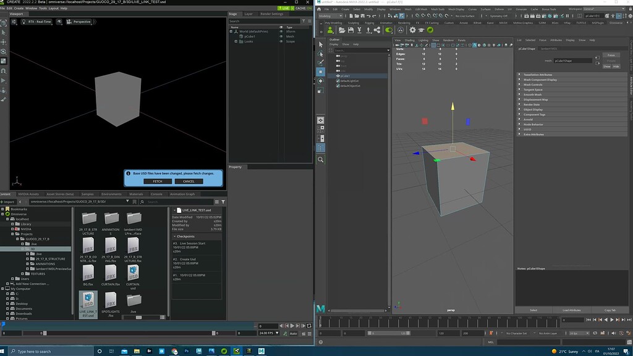633x356 pixels.
Task: Toggle visibility eye for Looks scope
Action: [281, 41]
